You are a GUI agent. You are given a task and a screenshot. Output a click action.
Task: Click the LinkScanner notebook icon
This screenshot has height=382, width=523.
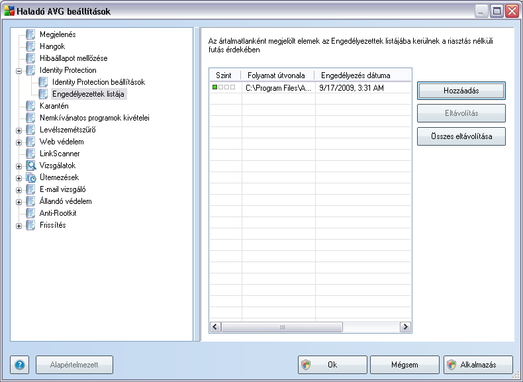30,154
